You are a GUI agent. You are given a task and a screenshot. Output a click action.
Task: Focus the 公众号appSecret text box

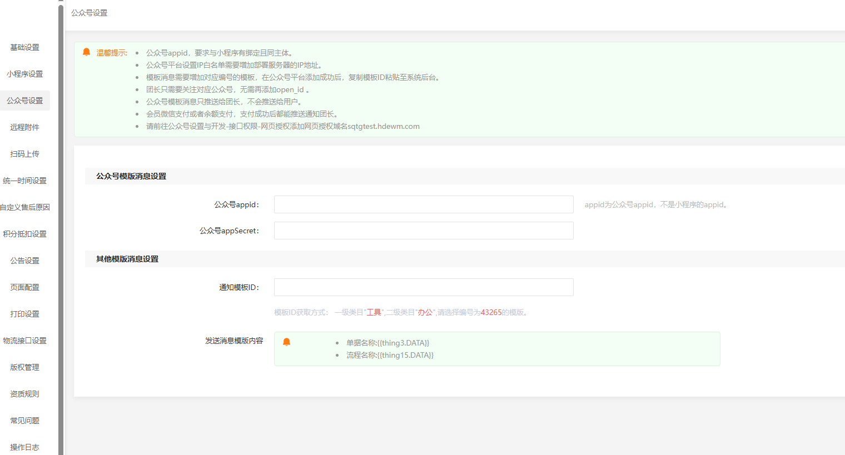[x=423, y=231]
